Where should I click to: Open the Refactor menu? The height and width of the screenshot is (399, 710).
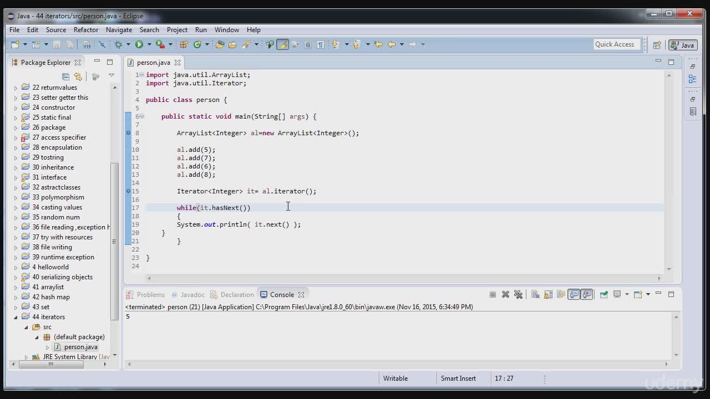(x=86, y=30)
